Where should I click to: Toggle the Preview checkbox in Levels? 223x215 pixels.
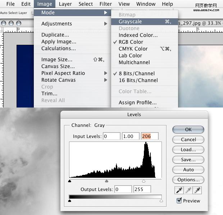179,201
